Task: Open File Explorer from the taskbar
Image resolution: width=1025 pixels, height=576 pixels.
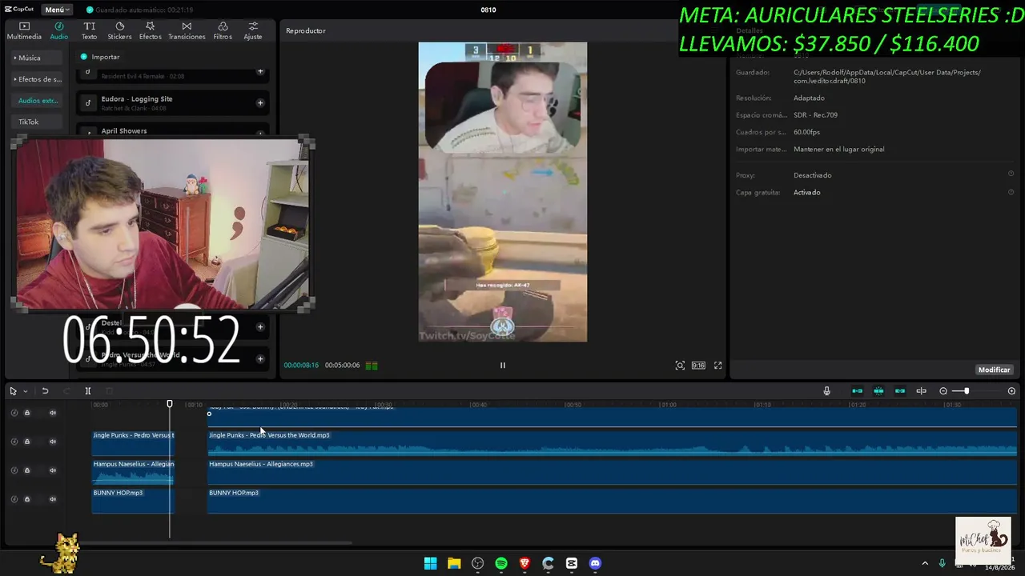Action: 454,563
